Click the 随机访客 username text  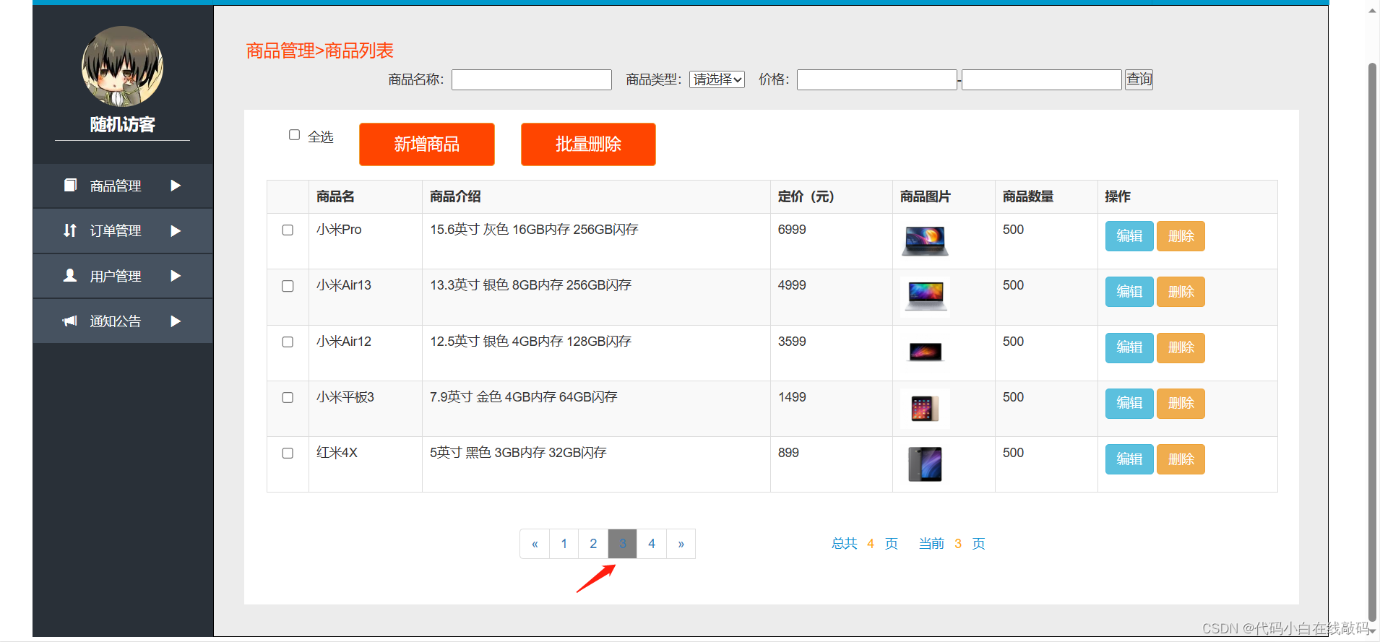pyautogui.click(x=122, y=124)
